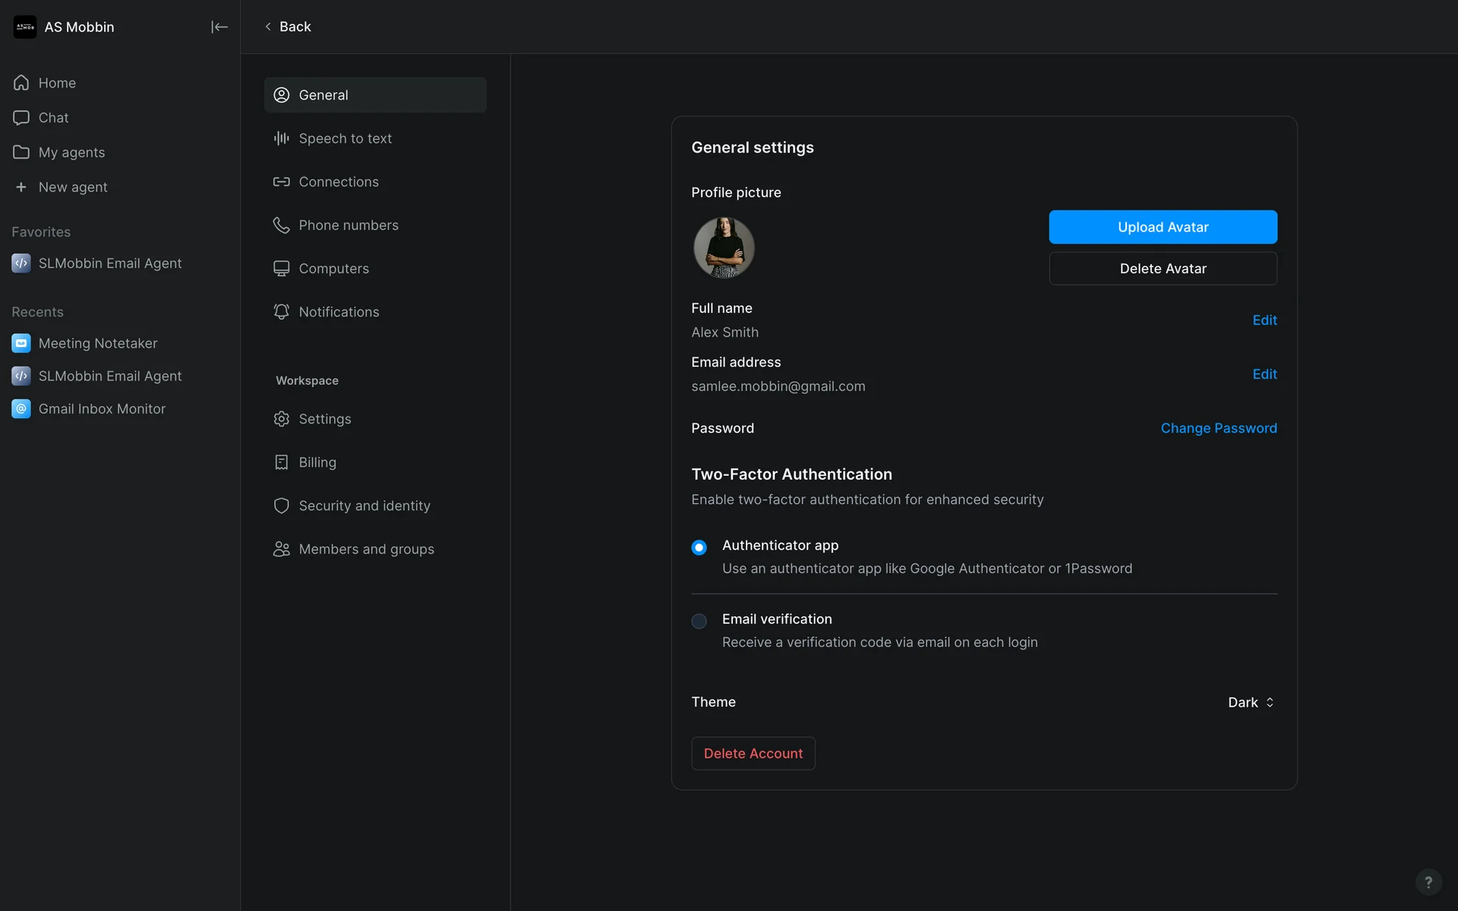
Task: Select the Email verification radio option
Action: [x=699, y=621]
